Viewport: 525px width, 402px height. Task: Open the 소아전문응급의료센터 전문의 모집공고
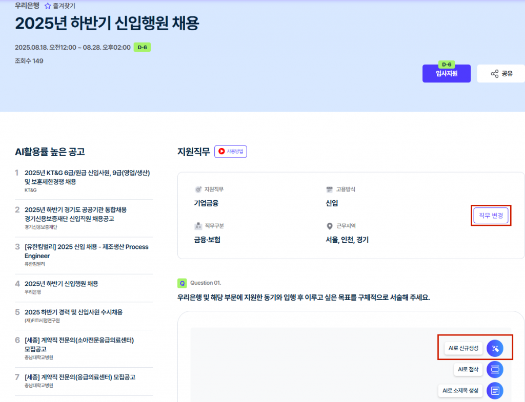click(79, 345)
